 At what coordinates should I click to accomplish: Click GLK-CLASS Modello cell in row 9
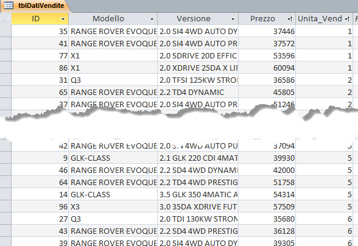coord(113,158)
